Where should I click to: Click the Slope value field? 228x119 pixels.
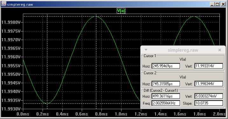(x=209, y=103)
